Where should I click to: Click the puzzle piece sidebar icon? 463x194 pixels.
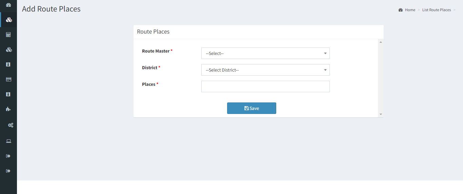[8, 109]
